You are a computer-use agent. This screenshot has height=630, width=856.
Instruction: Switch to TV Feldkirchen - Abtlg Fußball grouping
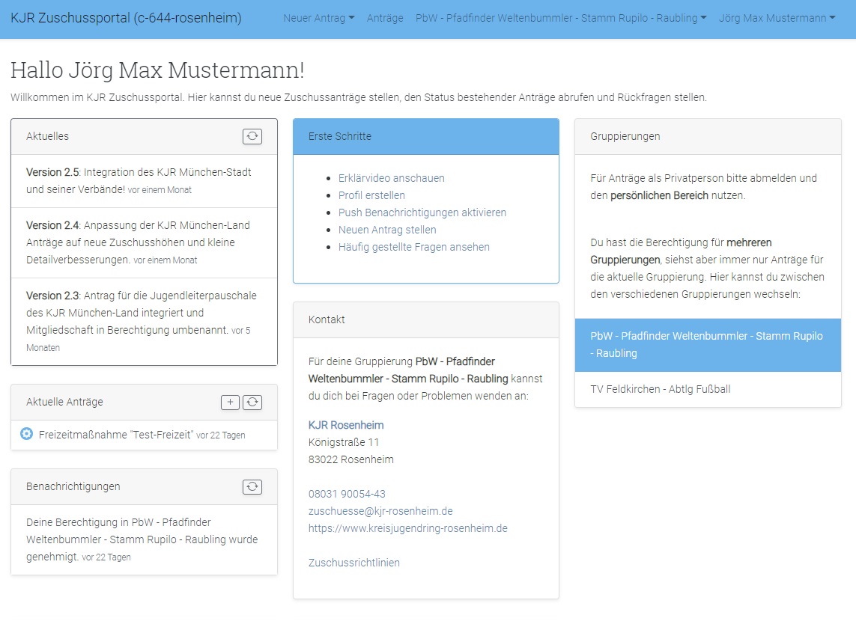coord(660,389)
